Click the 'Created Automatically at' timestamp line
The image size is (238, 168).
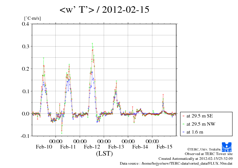click(196, 159)
